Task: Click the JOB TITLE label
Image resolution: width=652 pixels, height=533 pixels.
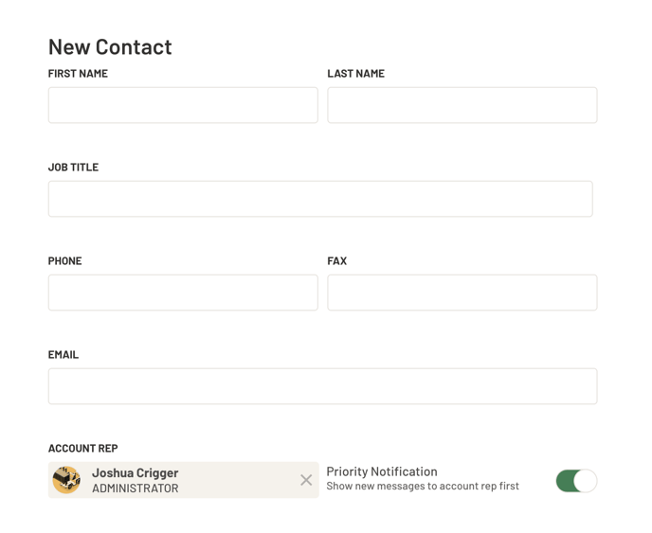Action: (73, 168)
